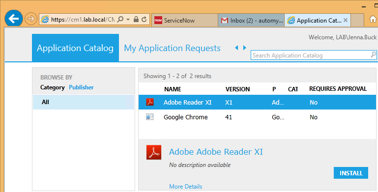Image resolution: width=378 pixels, height=192 pixels.
Task: Browse by Publisher
Action: point(81,87)
